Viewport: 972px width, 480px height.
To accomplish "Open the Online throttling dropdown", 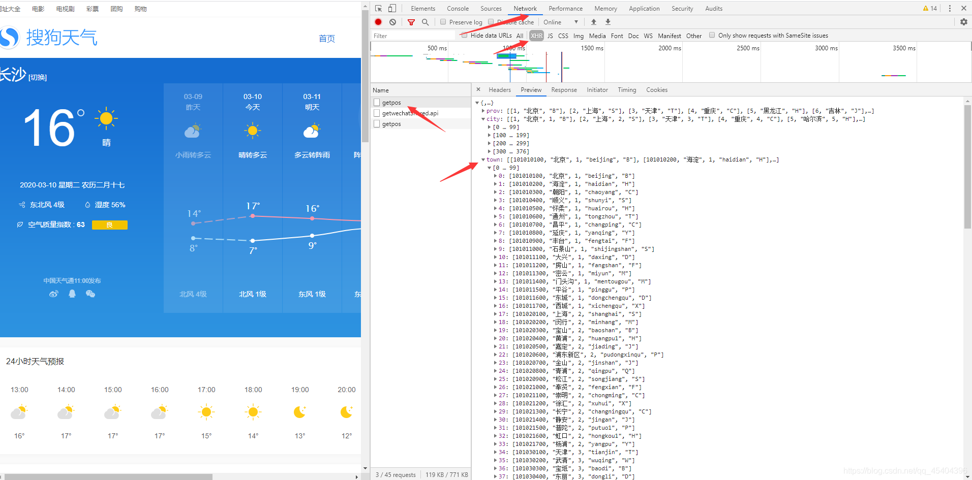I will [x=561, y=22].
